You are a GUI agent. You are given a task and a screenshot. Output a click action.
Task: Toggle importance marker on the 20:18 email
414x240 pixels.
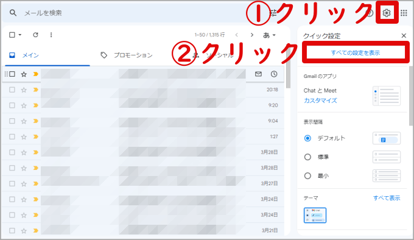36,90
